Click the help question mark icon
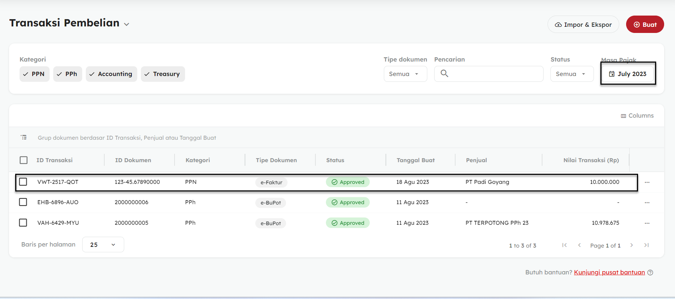Image resolution: width=675 pixels, height=299 pixels. (x=650, y=273)
